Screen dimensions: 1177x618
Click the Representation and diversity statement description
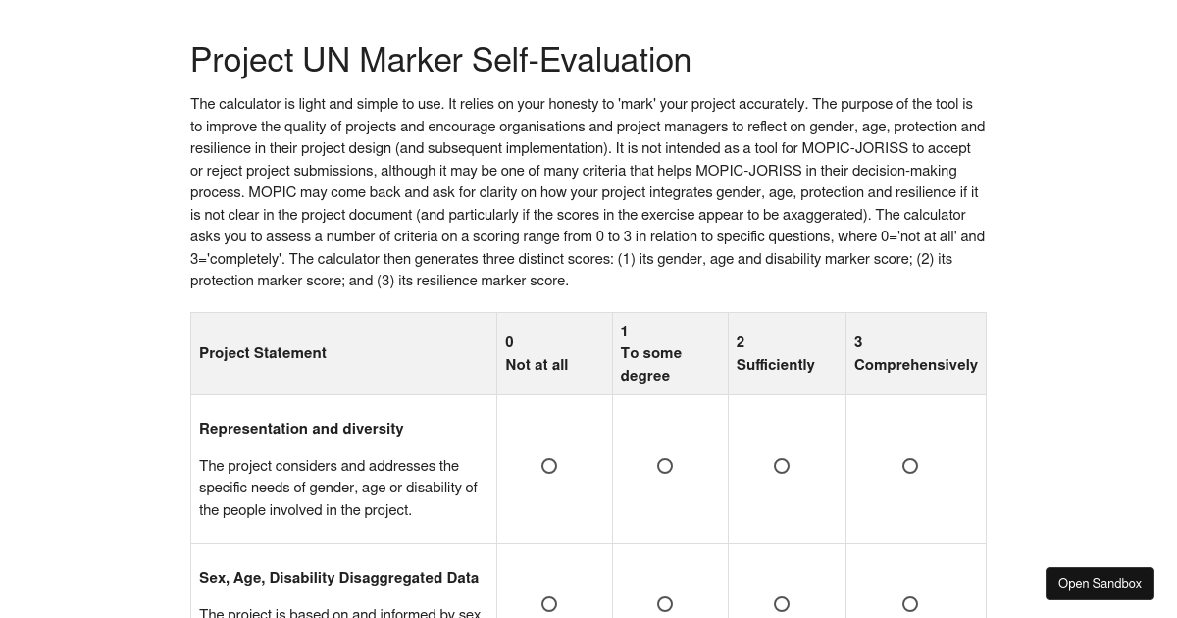[338, 488]
